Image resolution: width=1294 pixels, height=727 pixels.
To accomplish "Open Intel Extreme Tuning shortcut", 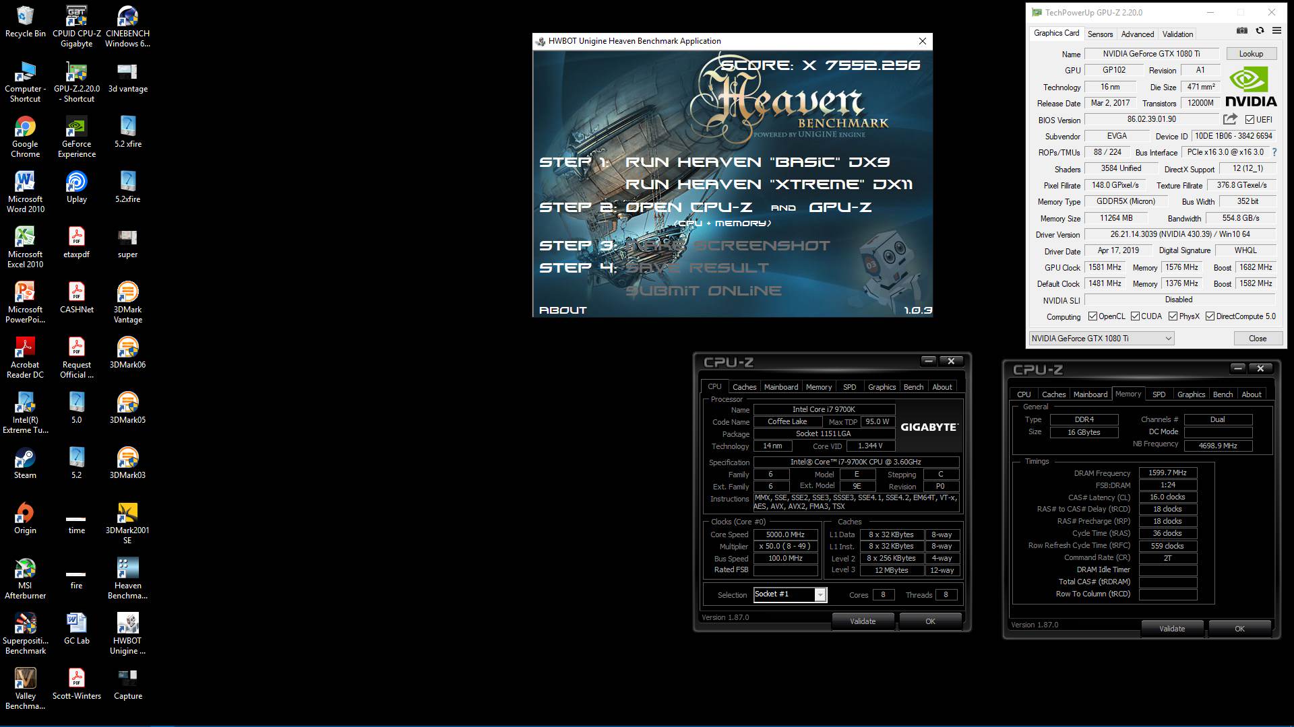I will [x=25, y=413].
